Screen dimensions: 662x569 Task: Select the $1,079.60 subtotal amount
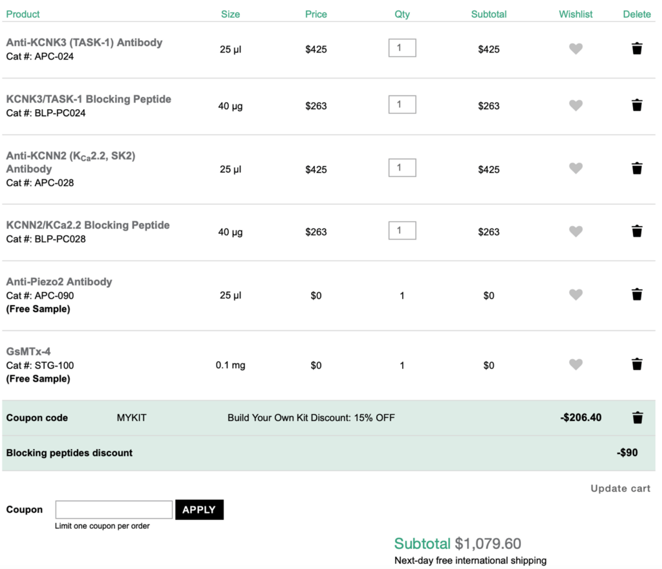487,544
